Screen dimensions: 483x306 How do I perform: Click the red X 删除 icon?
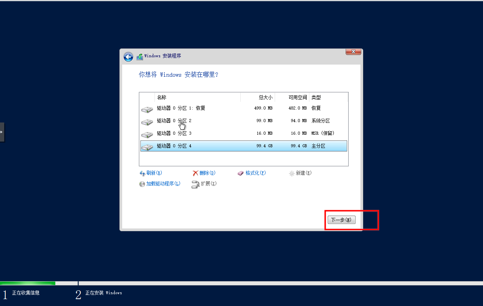[195, 173]
